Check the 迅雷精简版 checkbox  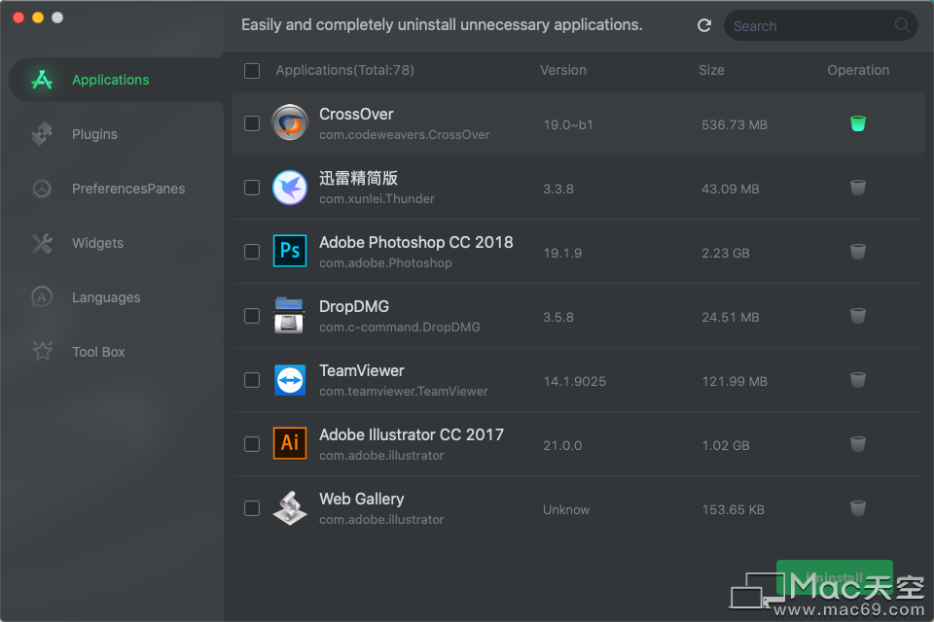coord(252,188)
